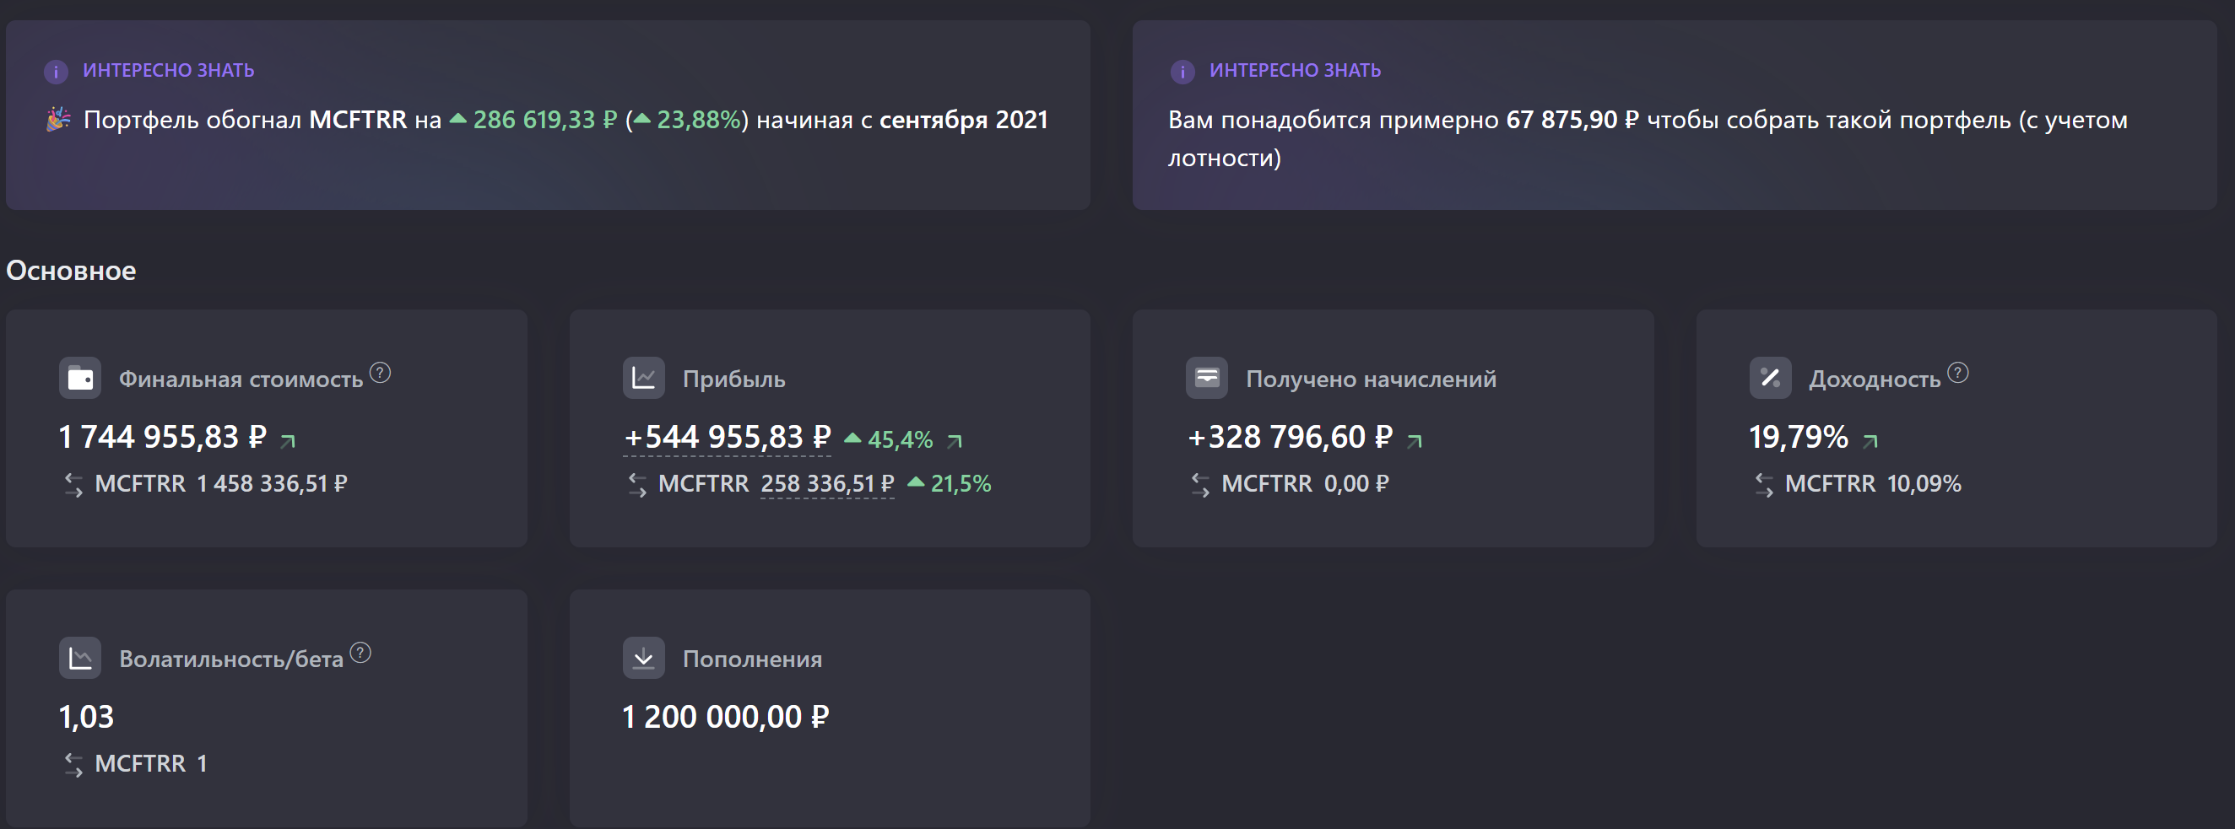Click the download icon beside Пополнения
The image size is (2235, 829).
point(643,658)
